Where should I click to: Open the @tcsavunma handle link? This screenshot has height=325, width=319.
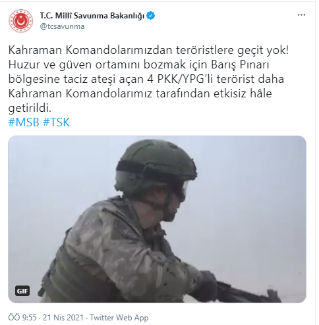(62, 26)
